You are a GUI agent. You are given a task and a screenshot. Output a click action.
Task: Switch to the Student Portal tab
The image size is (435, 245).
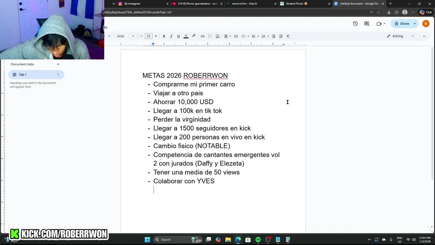tap(305, 3)
